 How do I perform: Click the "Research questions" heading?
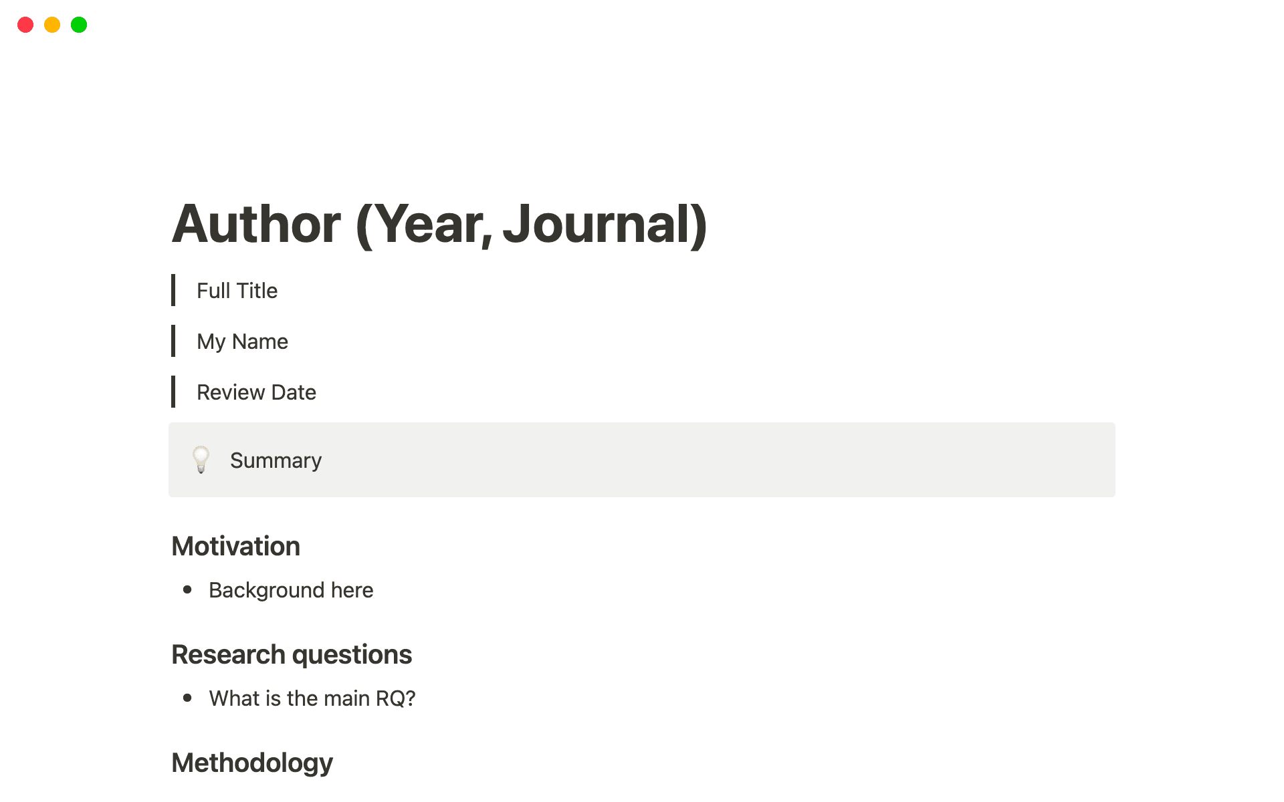click(292, 654)
